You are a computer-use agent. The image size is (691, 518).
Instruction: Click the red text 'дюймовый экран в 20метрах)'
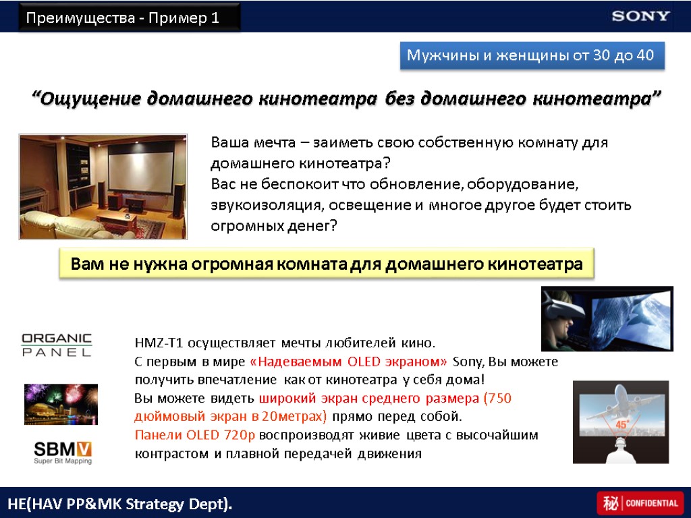pyautogui.click(x=231, y=416)
